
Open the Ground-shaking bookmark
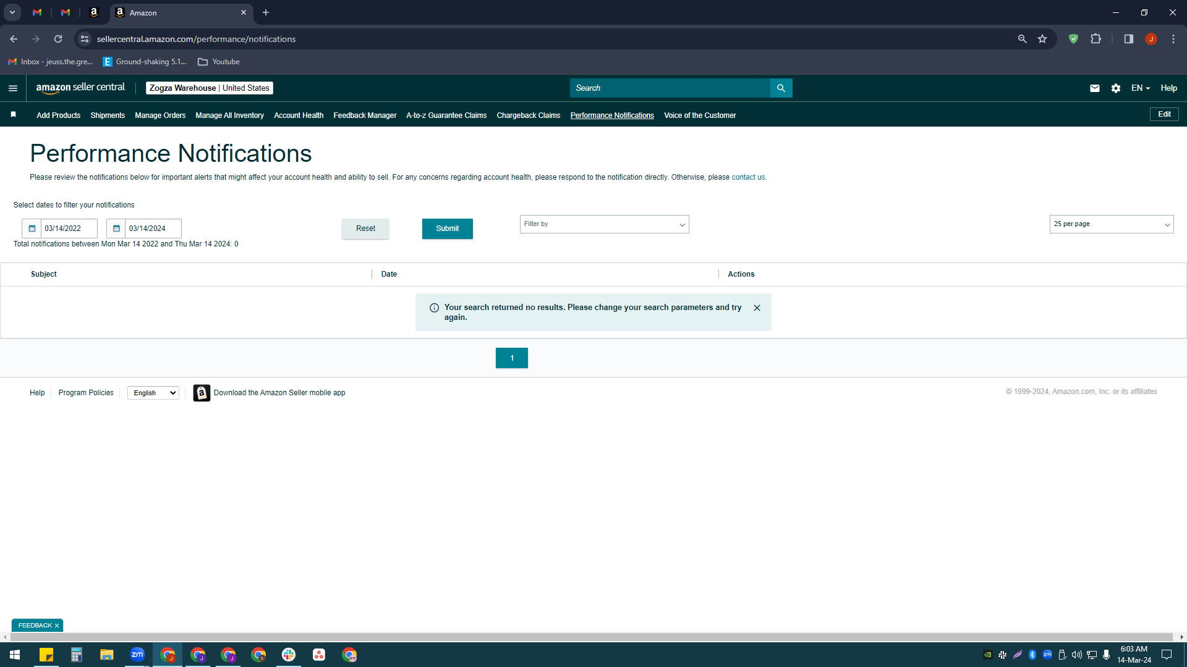pos(145,62)
